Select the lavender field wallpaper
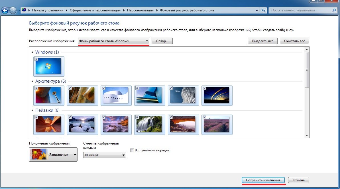The height and width of the screenshot is (189, 340). [217, 125]
